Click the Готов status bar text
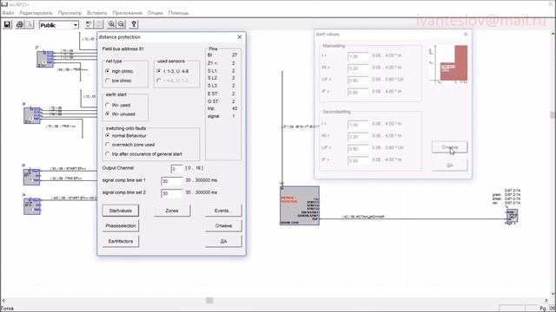The image size is (556, 312). point(8,309)
